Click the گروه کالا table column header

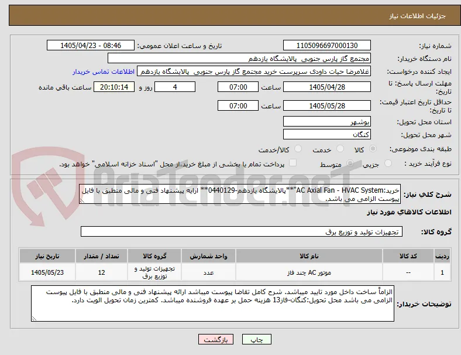pyautogui.click(x=154, y=256)
